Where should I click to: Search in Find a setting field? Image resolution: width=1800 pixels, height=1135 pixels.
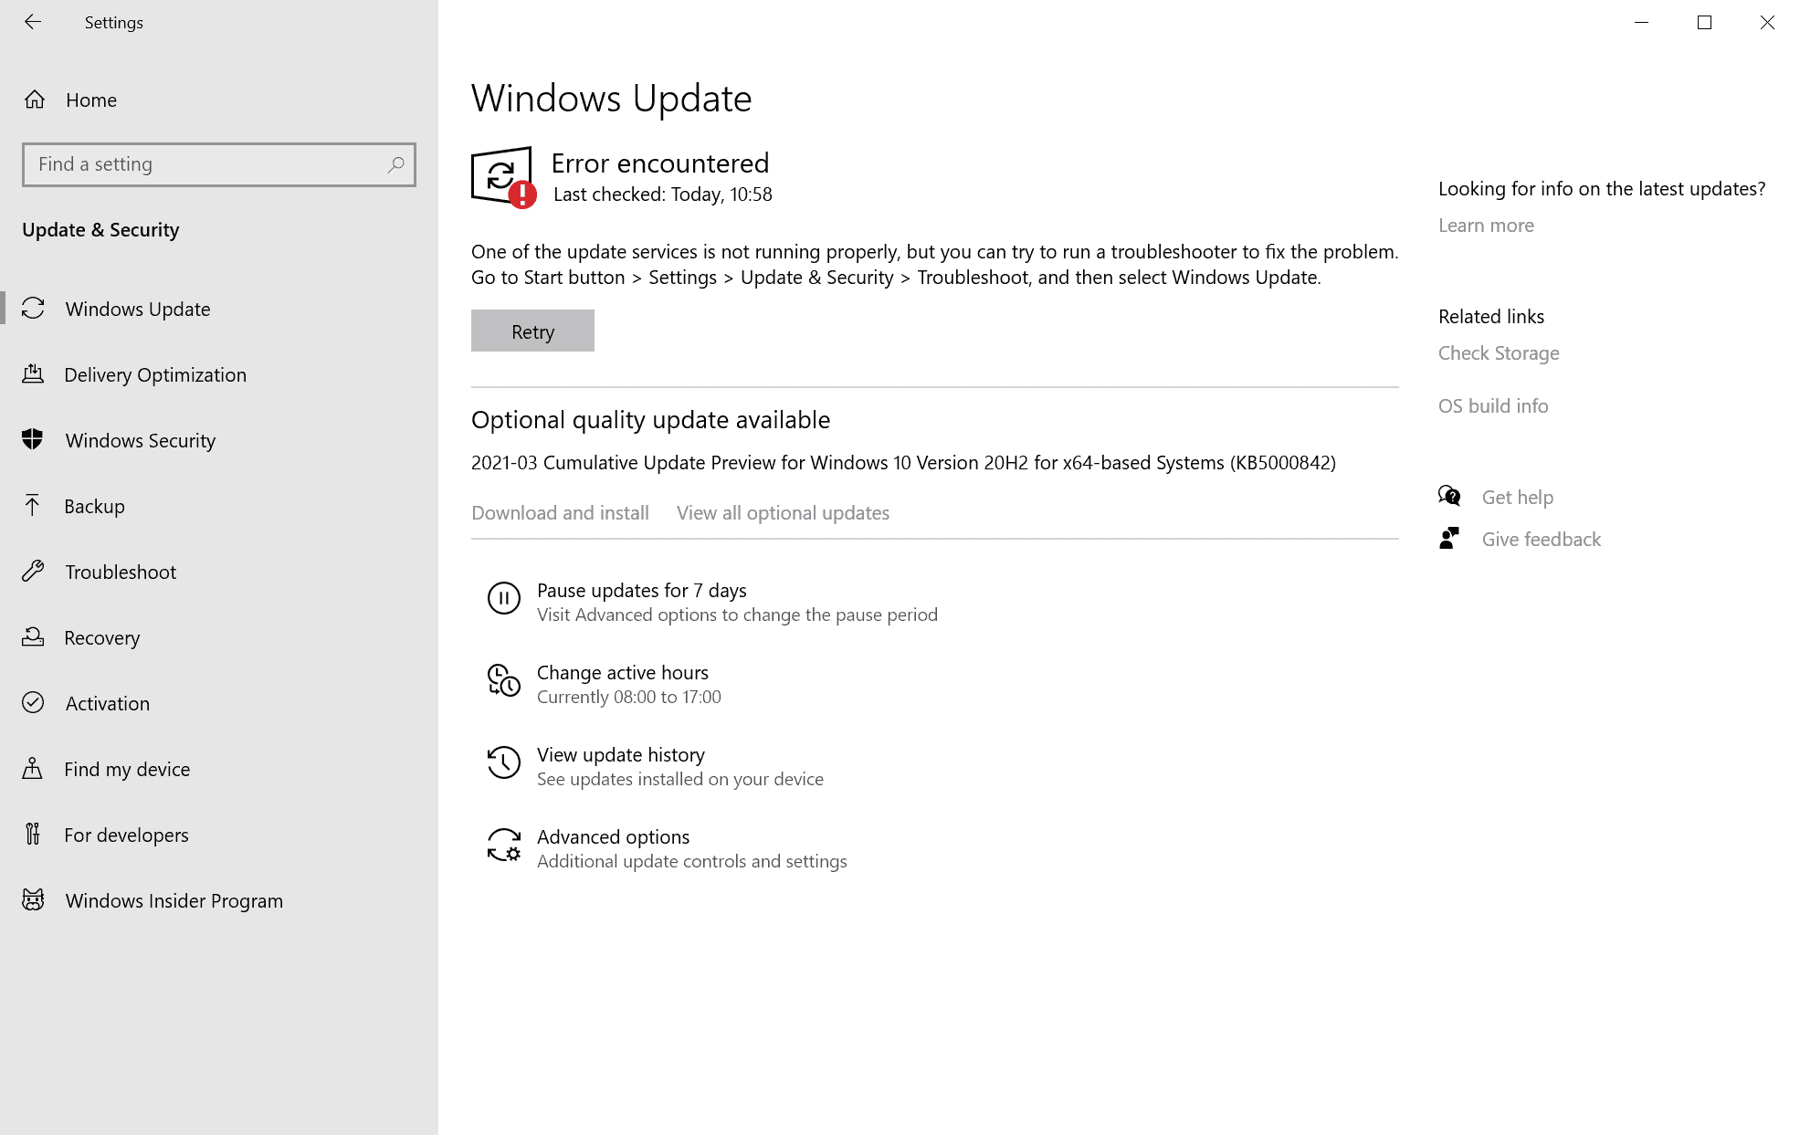[x=217, y=163]
